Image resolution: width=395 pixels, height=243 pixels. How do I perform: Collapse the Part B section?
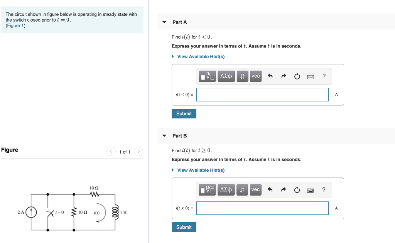(164, 136)
